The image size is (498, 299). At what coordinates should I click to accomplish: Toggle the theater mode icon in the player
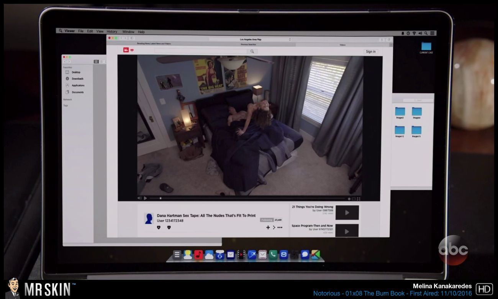[354, 199]
